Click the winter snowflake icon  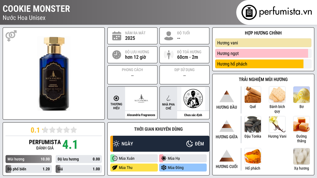pyautogui.click(x=164, y=167)
